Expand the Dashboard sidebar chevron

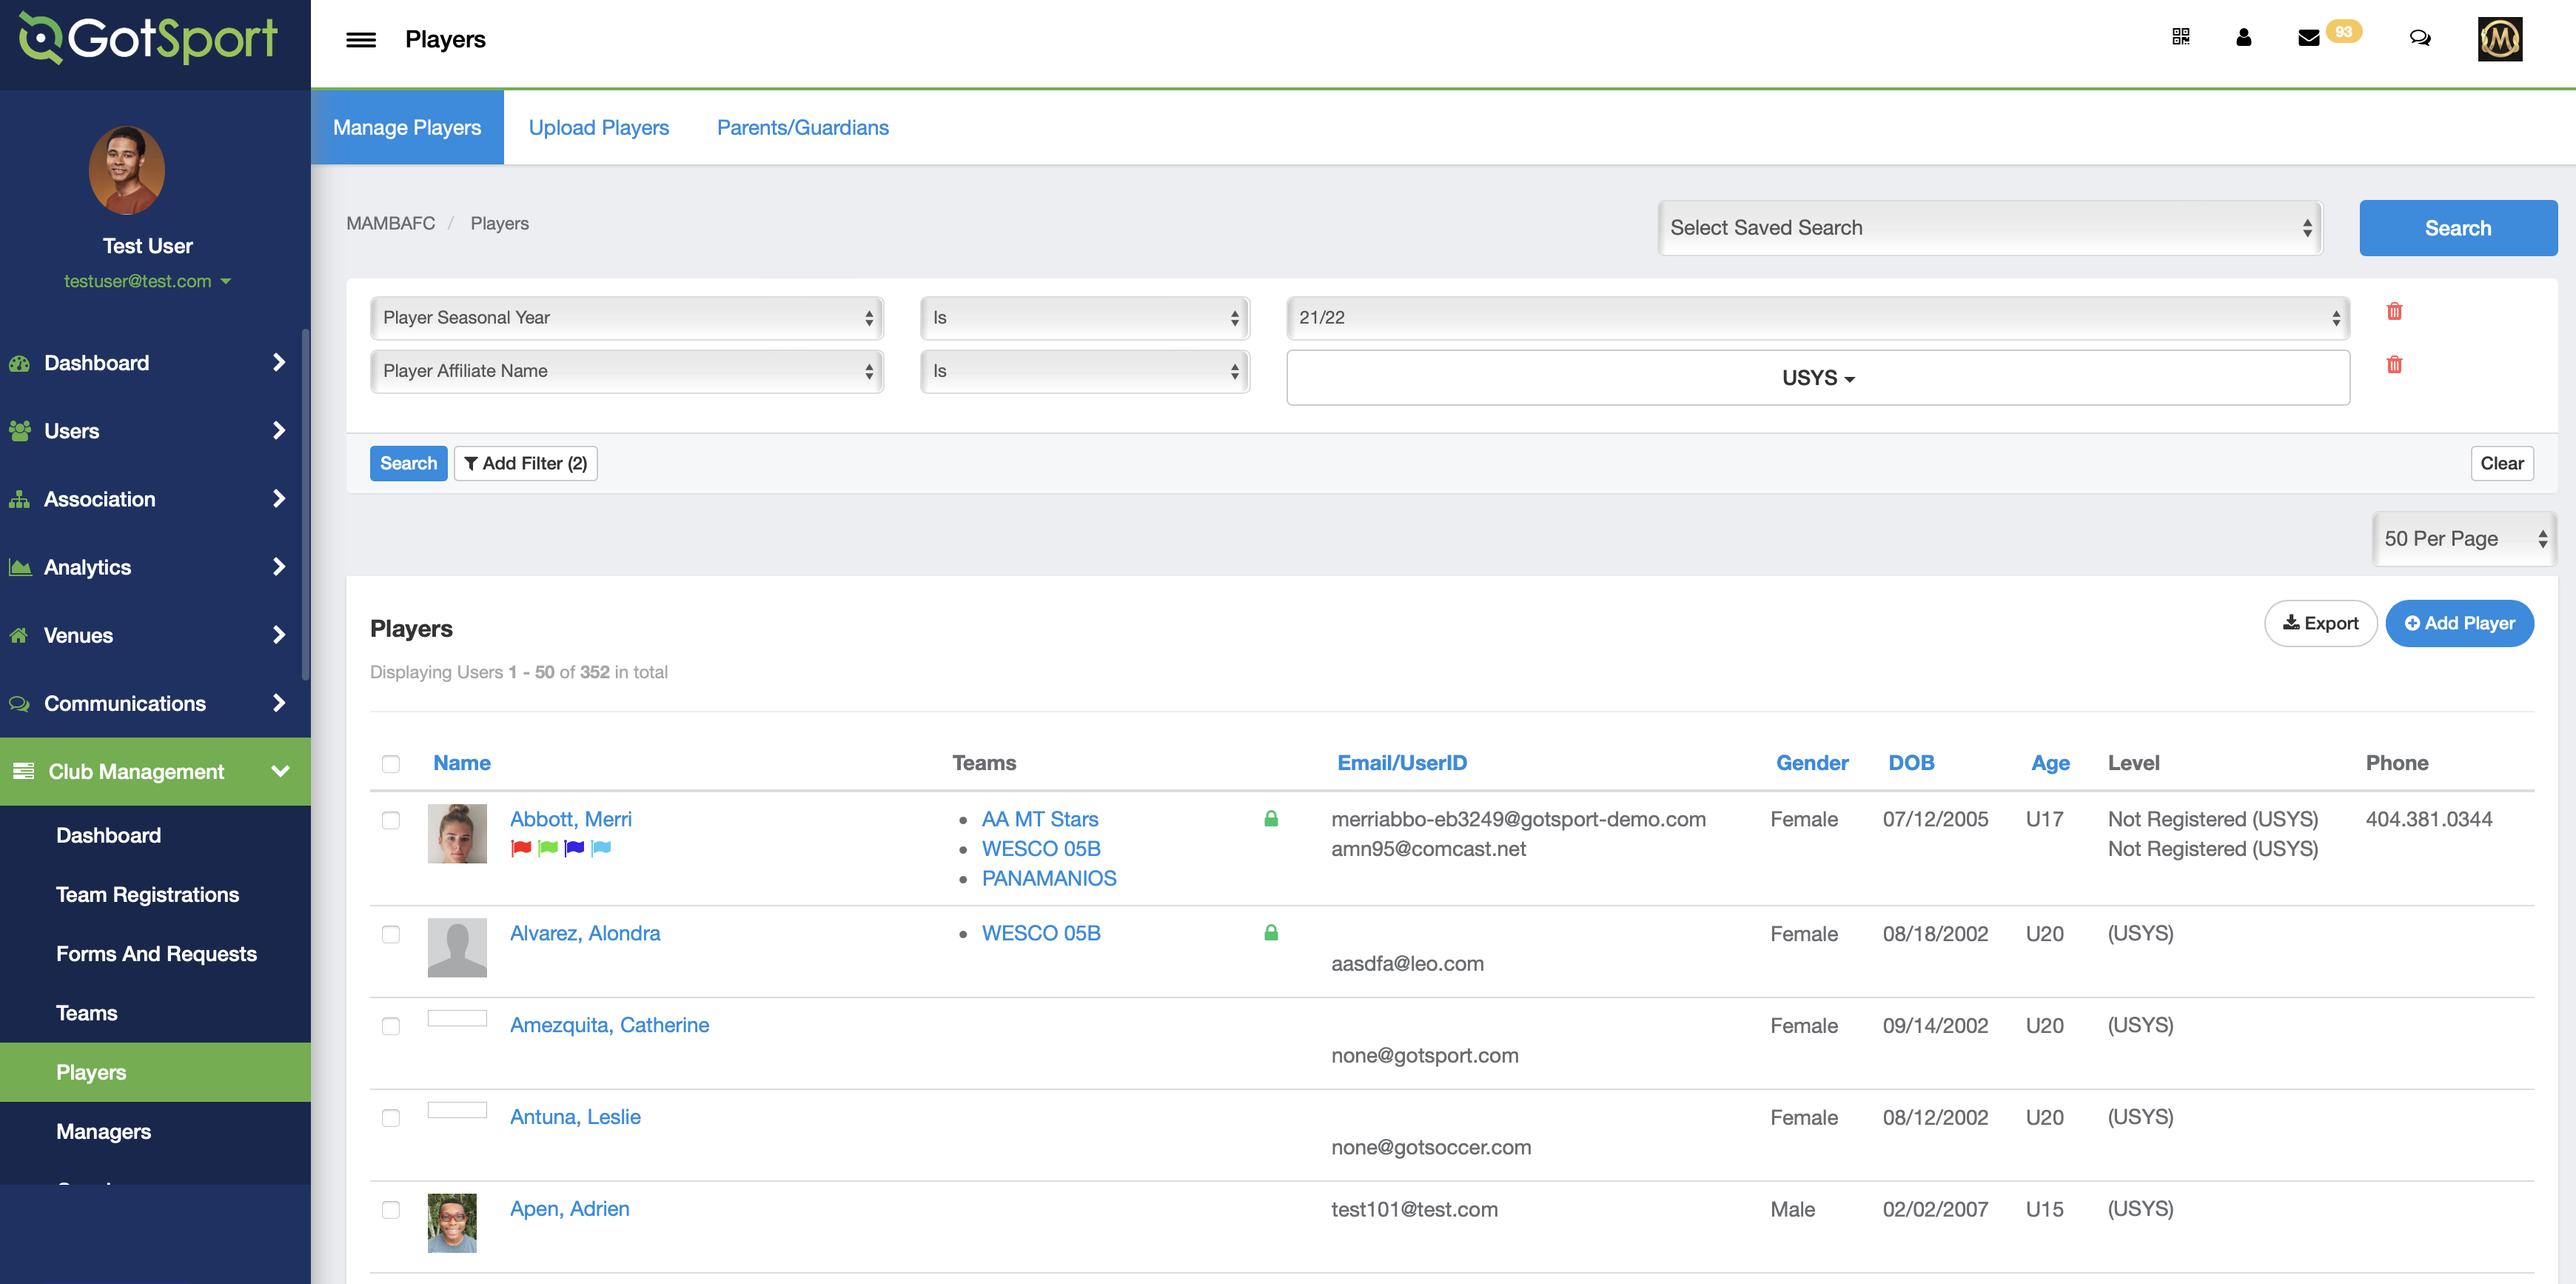(279, 362)
